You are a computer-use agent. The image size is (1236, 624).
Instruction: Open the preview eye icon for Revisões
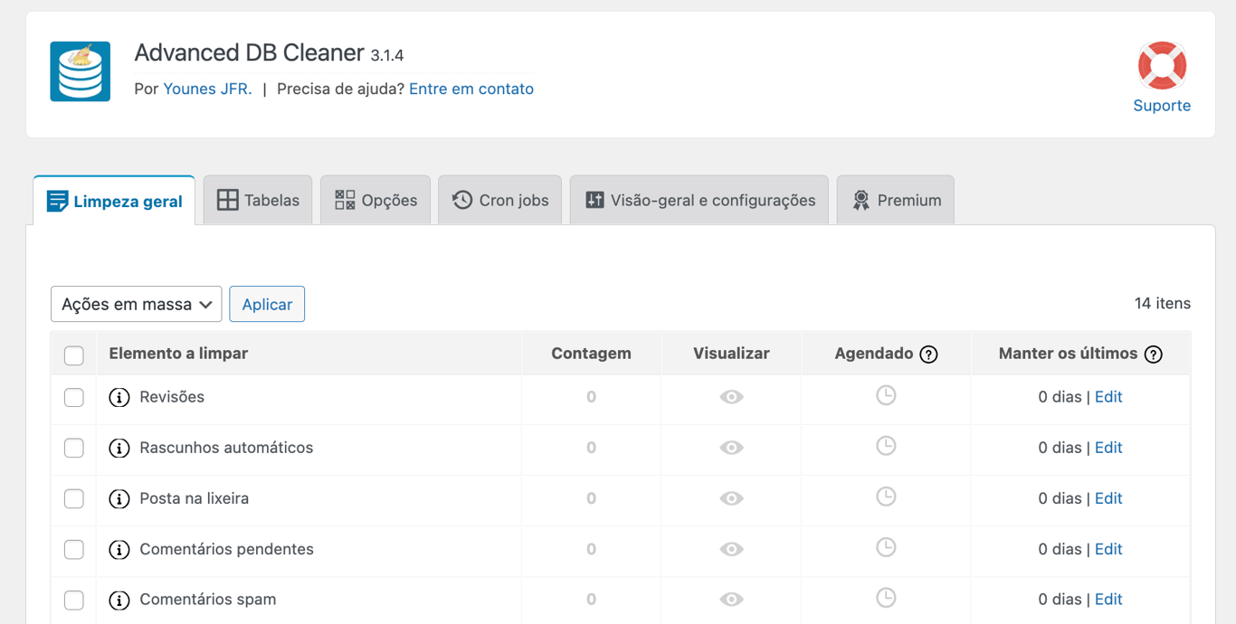[x=730, y=396]
